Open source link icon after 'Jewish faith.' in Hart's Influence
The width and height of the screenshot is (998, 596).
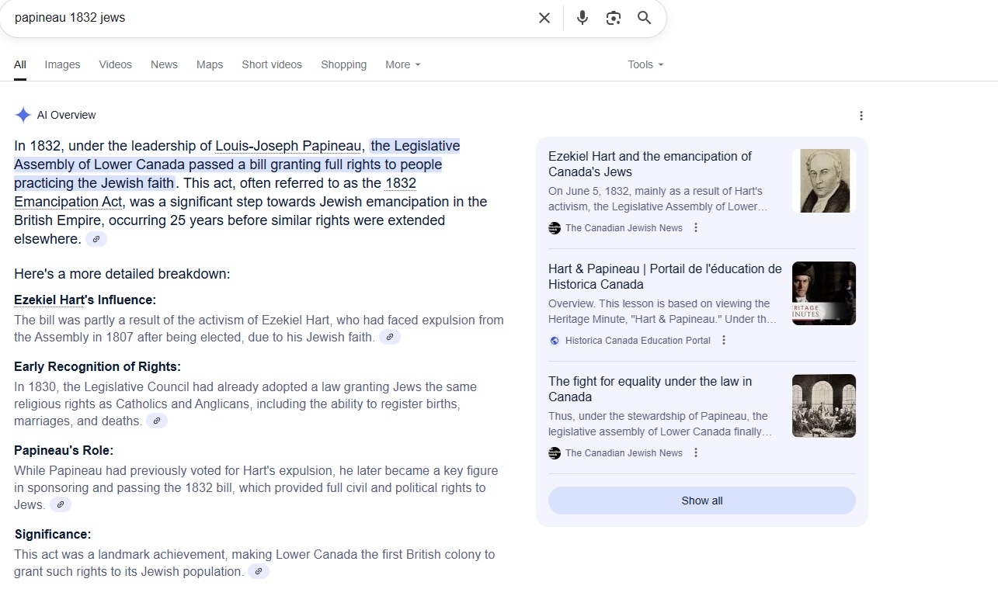pyautogui.click(x=390, y=337)
